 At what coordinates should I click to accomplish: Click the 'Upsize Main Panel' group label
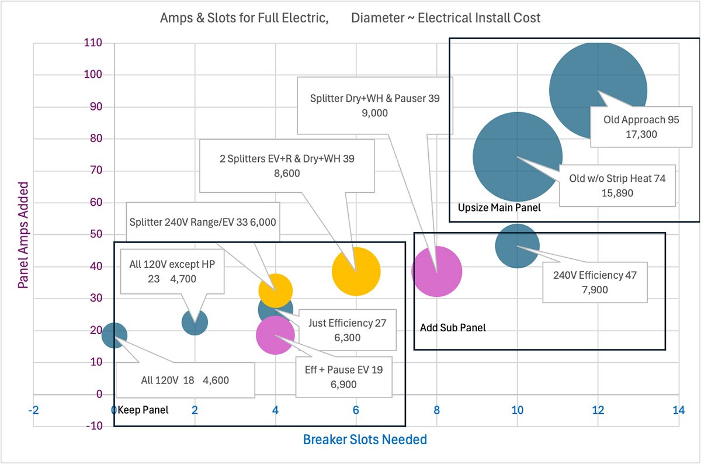(500, 207)
